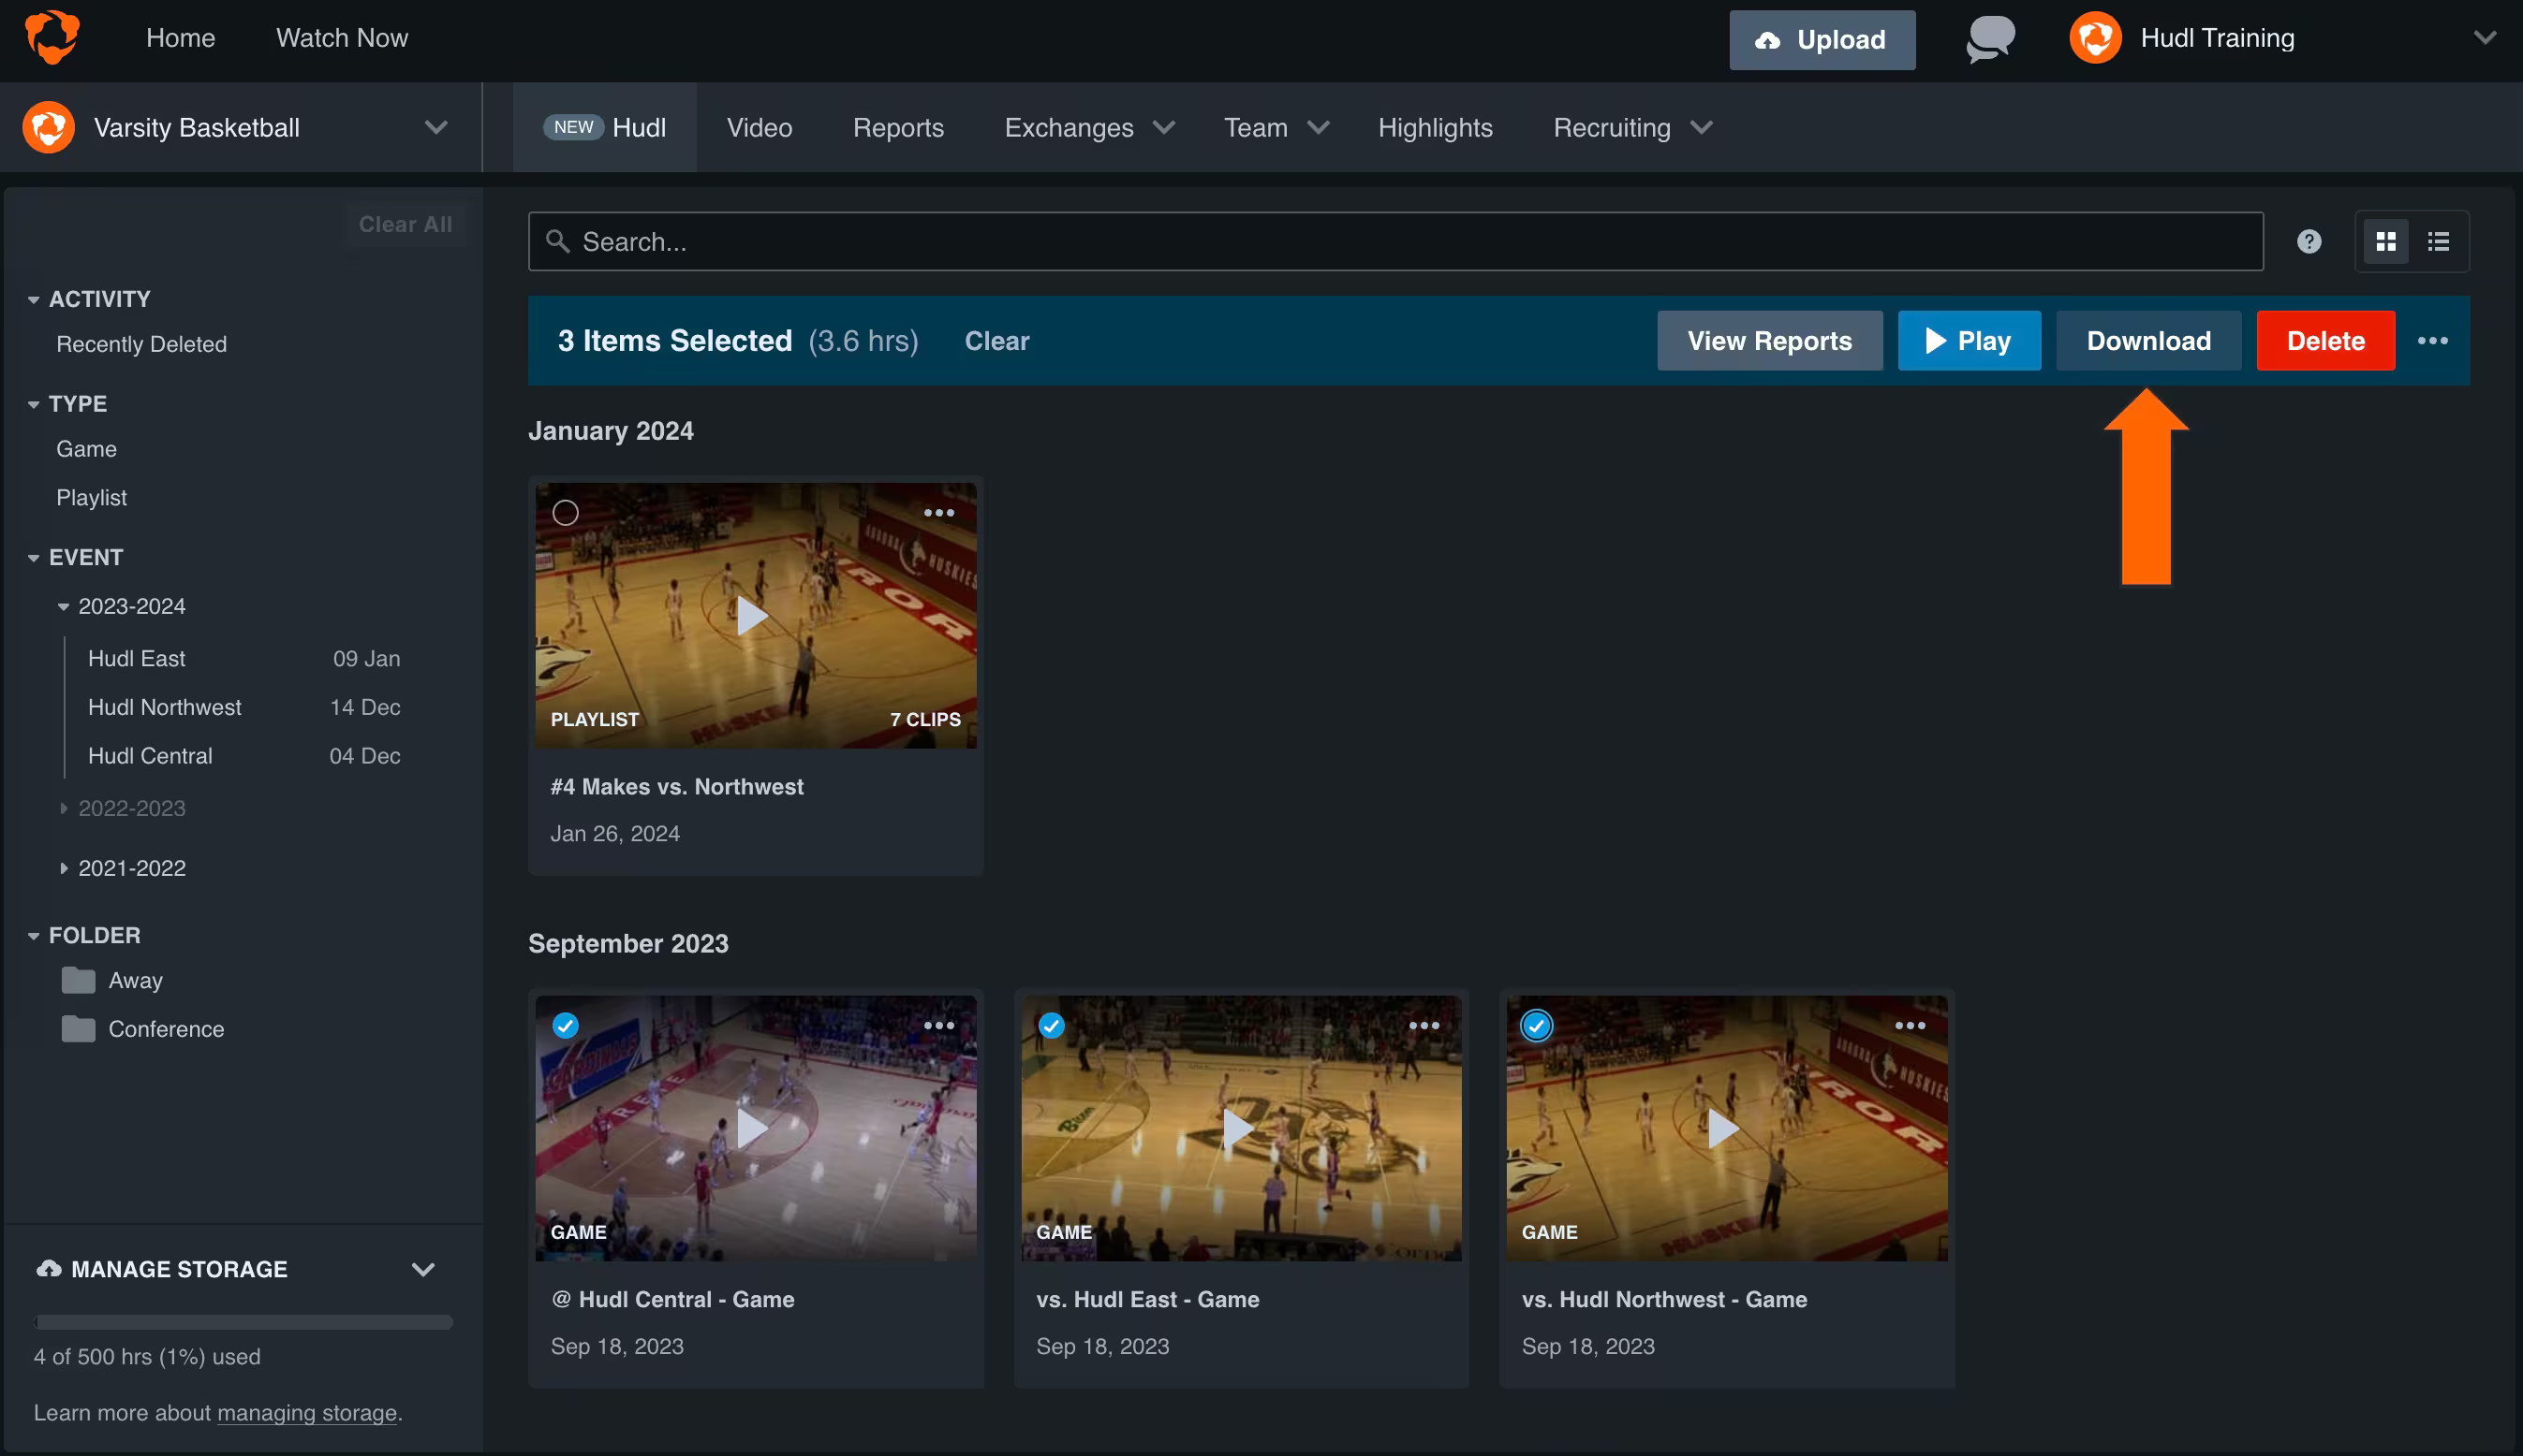Deselect the @ Hudl Central game checkbox
This screenshot has width=2523, height=1456.
click(566, 1025)
